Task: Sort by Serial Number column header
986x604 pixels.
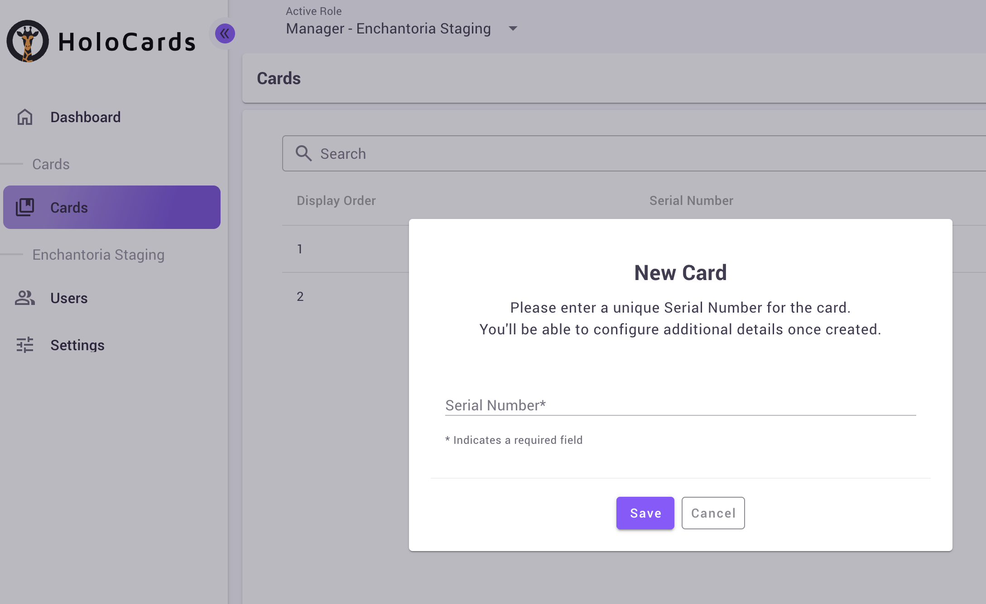Action: click(691, 200)
